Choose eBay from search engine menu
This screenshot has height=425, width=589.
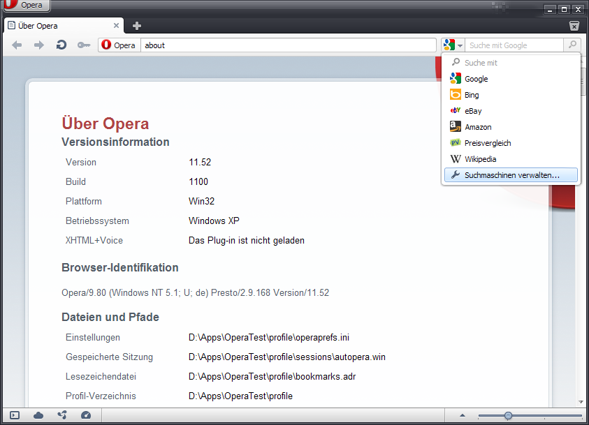pyautogui.click(x=511, y=111)
